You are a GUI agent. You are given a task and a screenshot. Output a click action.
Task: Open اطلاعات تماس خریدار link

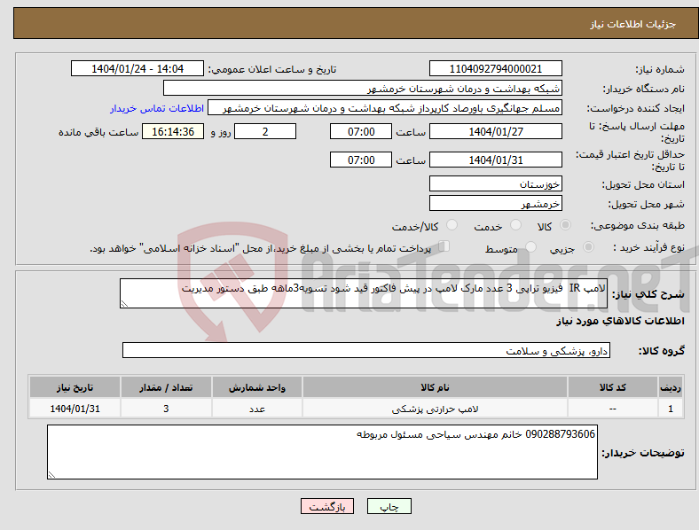[x=157, y=108]
